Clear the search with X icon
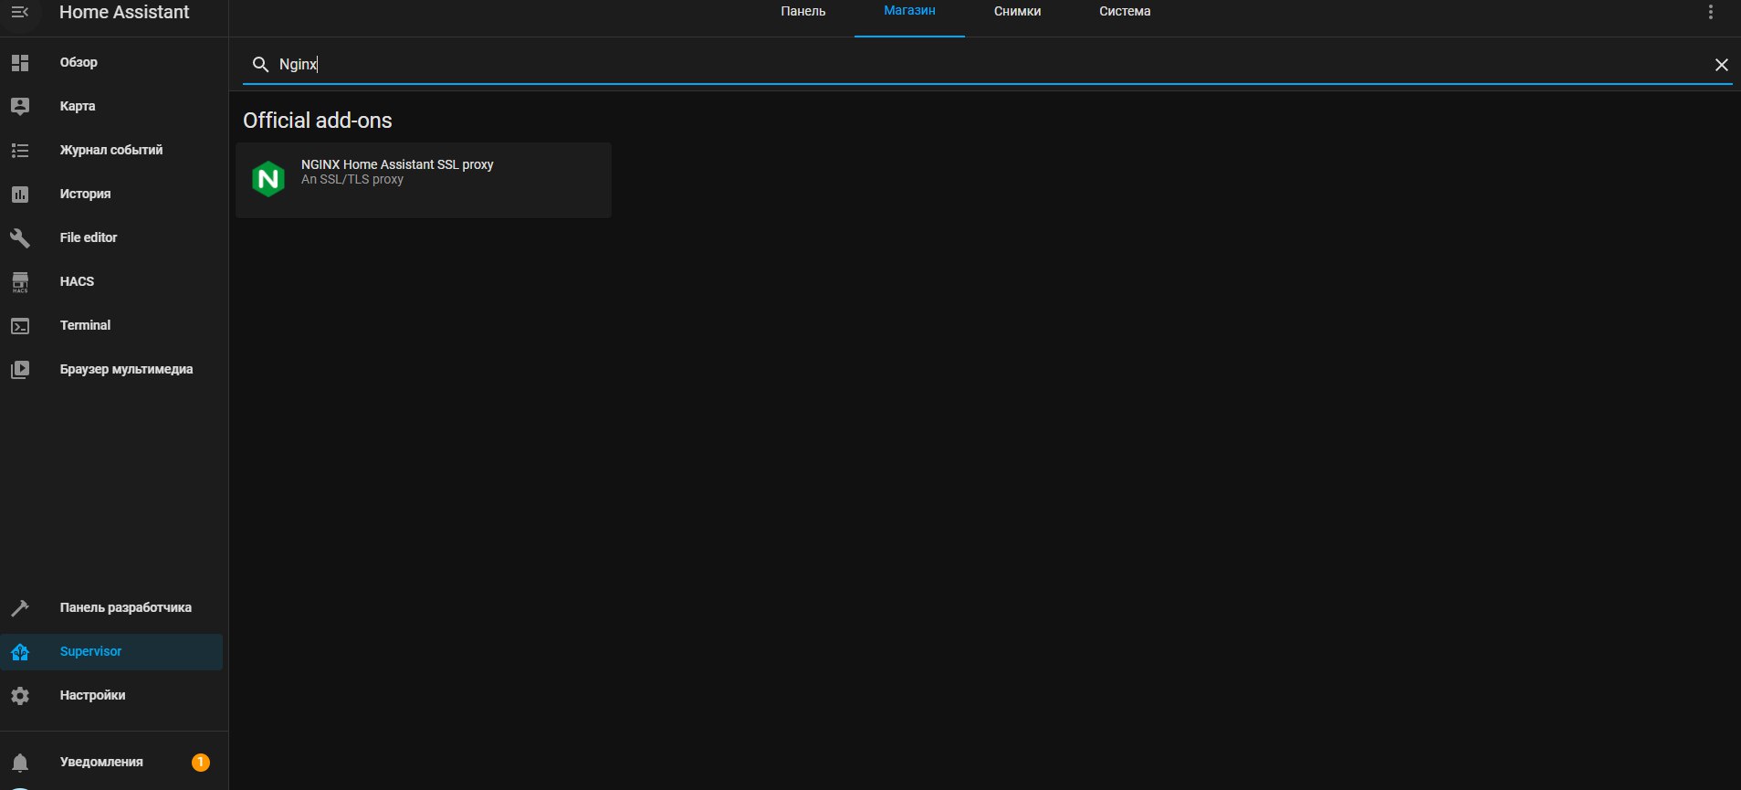This screenshot has height=790, width=1741. tap(1721, 64)
